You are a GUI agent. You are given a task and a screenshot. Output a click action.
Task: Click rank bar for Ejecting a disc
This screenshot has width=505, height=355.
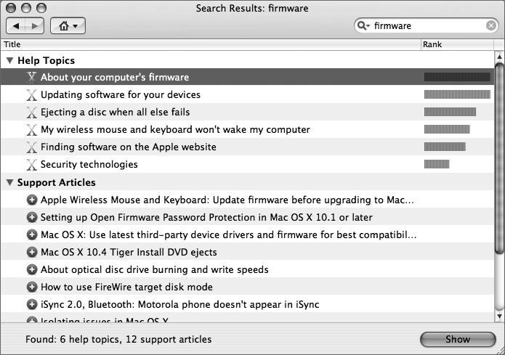[x=450, y=112]
